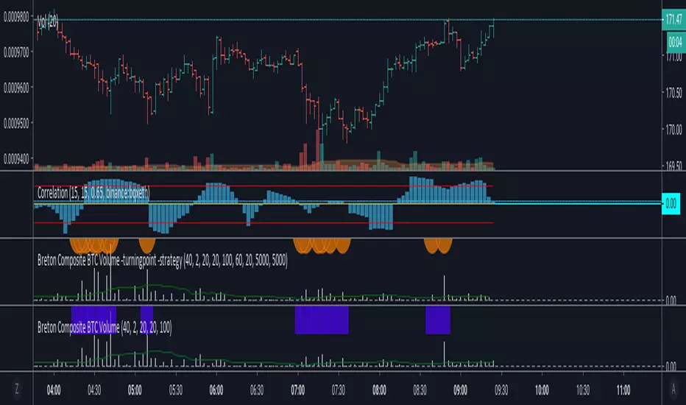Select the Correlation indicator legend label
This screenshot has width=686, height=405.
click(x=93, y=193)
